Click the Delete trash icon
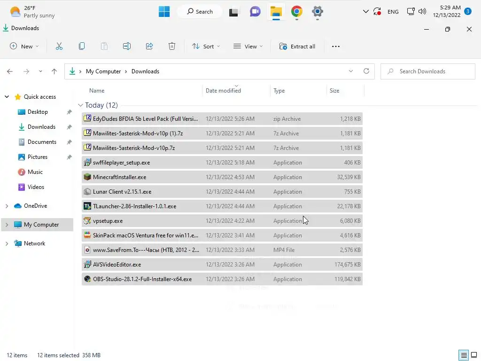The width and height of the screenshot is (481, 361). coord(172,47)
